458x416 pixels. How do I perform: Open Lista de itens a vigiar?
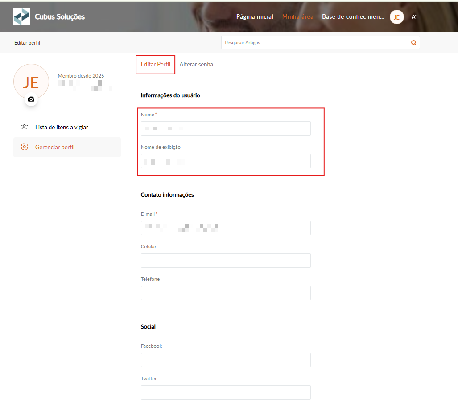point(62,127)
